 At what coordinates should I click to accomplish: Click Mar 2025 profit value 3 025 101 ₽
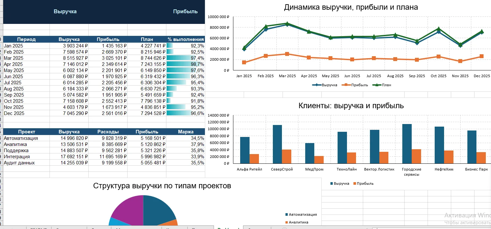[x=108, y=58]
